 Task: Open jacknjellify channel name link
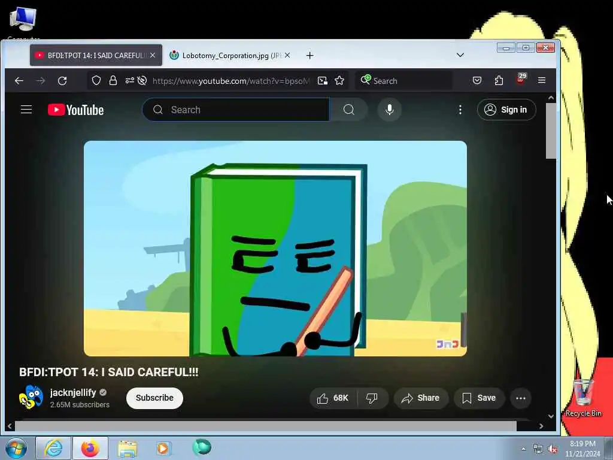click(72, 392)
